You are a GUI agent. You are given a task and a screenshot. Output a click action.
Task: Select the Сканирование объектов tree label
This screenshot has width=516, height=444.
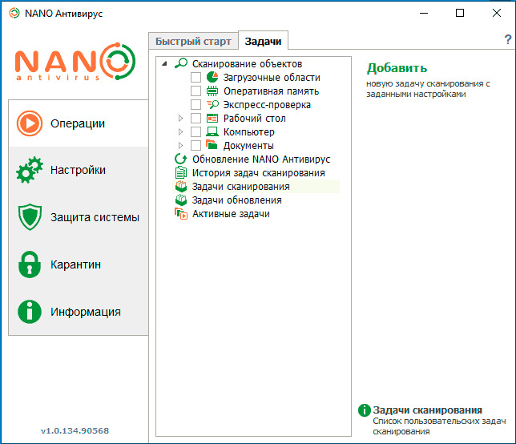247,63
